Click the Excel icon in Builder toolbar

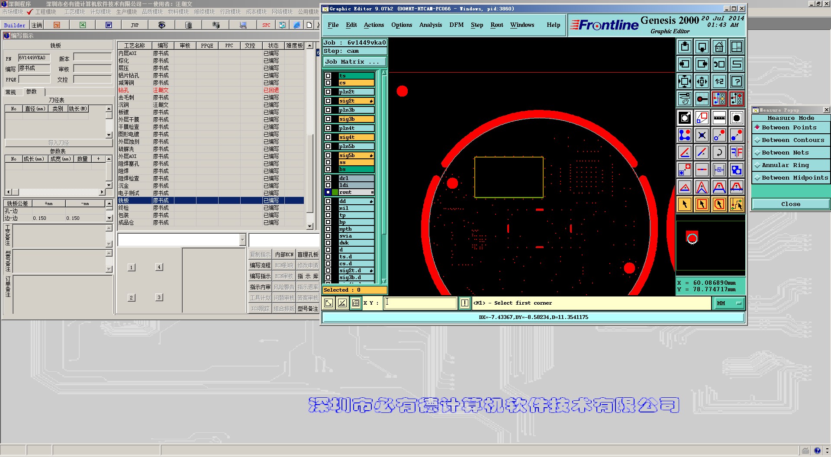(x=83, y=25)
